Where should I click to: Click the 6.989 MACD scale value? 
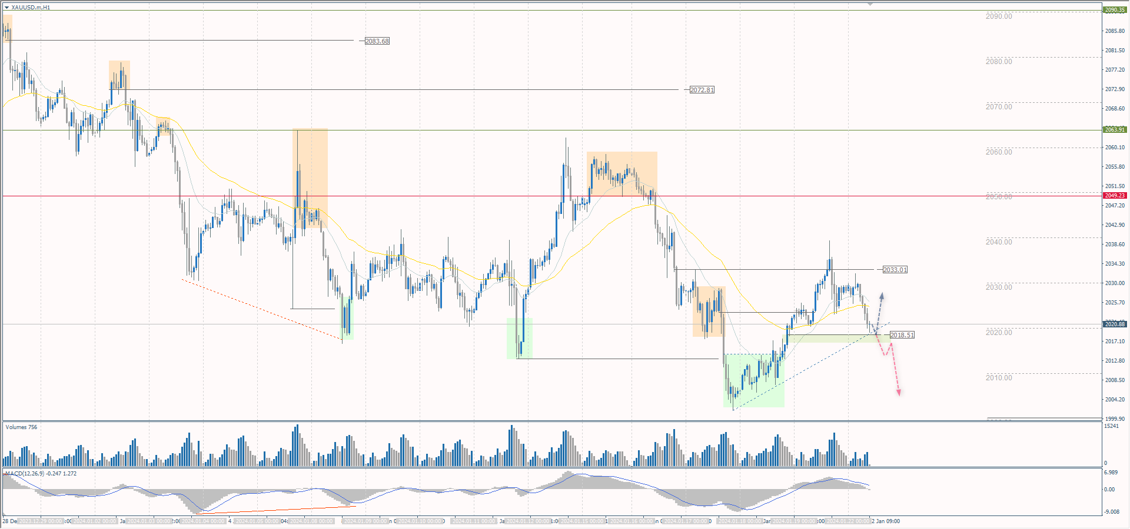(x=1111, y=473)
